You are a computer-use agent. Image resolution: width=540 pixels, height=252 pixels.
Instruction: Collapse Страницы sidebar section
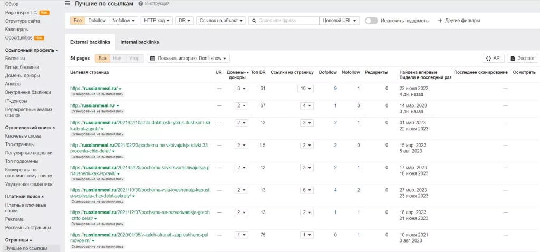click(18, 240)
